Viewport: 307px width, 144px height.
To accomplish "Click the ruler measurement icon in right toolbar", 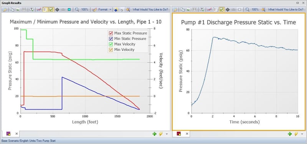I will coord(233,9).
